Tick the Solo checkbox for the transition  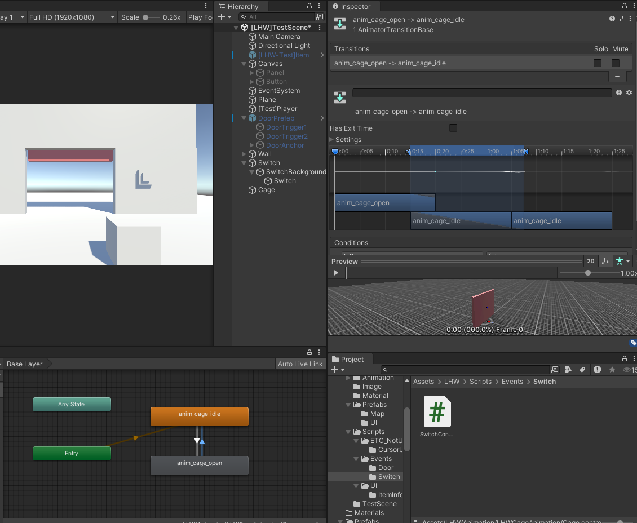598,63
